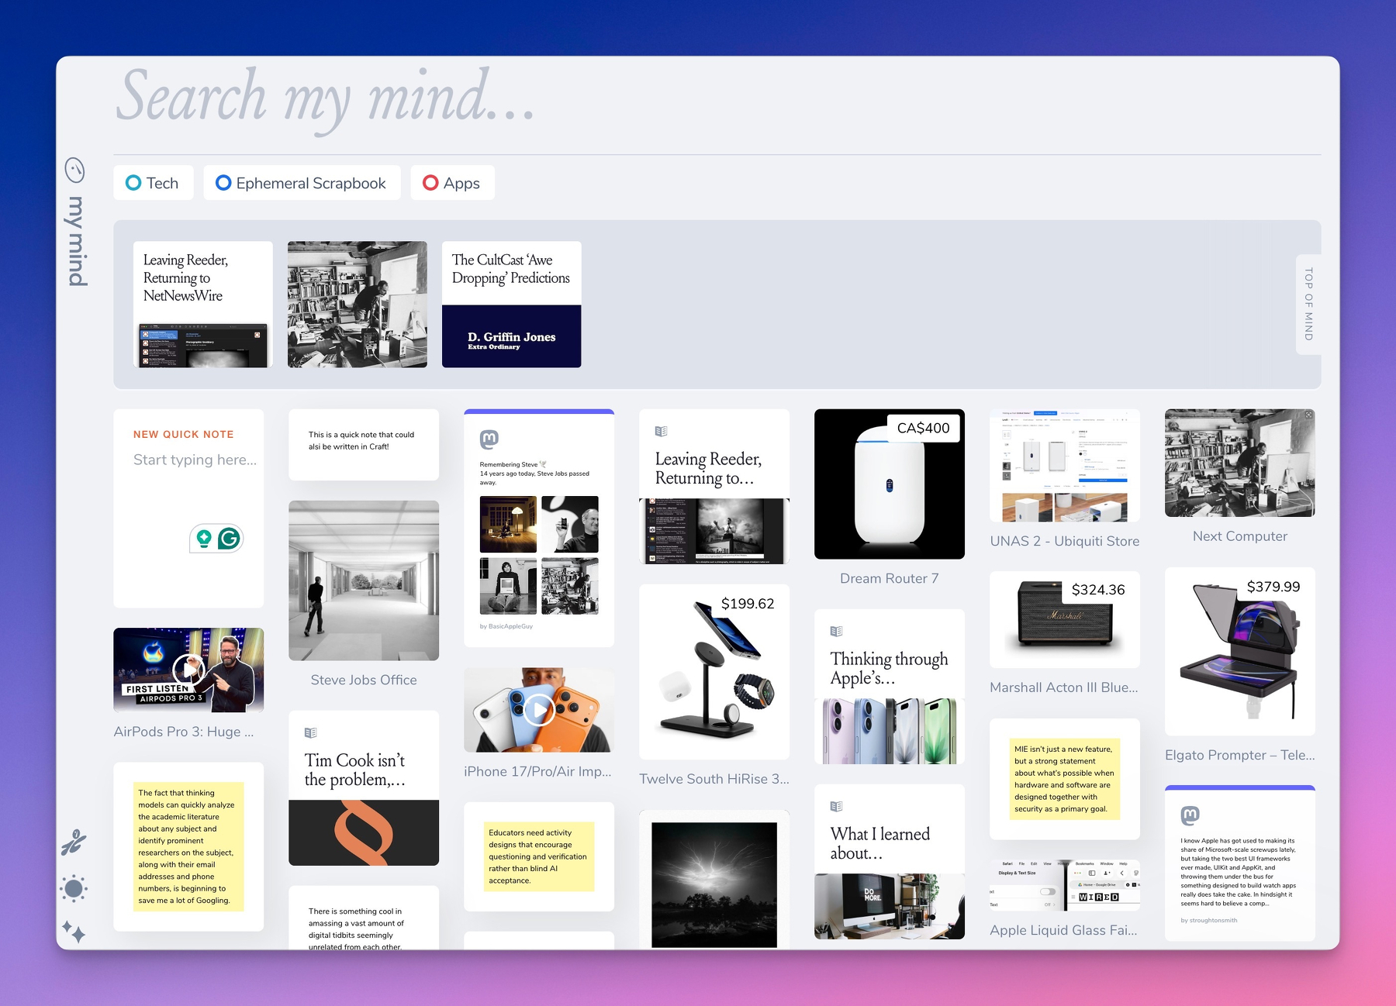Image resolution: width=1396 pixels, height=1006 pixels.
Task: Click the 'Marshall Acton III Blue...' caption
Action: pyautogui.click(x=1064, y=687)
